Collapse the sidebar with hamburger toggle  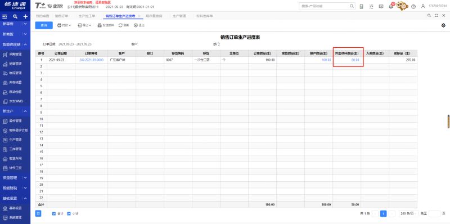point(5,17)
